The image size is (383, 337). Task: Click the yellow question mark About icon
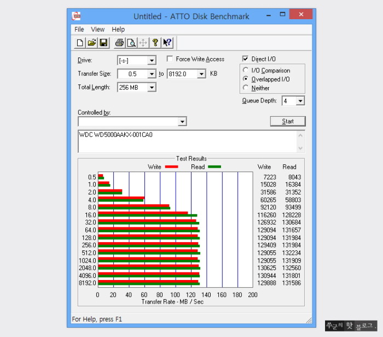[x=155, y=43]
